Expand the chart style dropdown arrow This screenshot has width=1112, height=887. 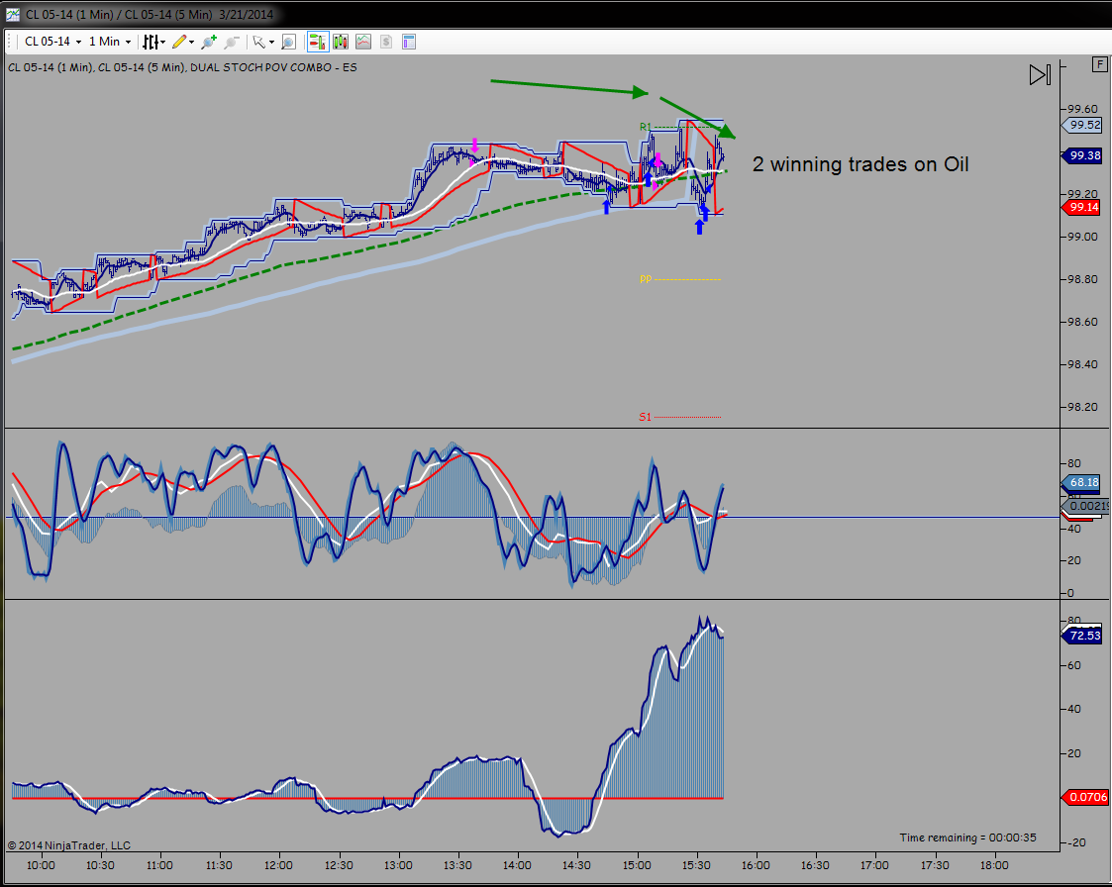click(163, 43)
